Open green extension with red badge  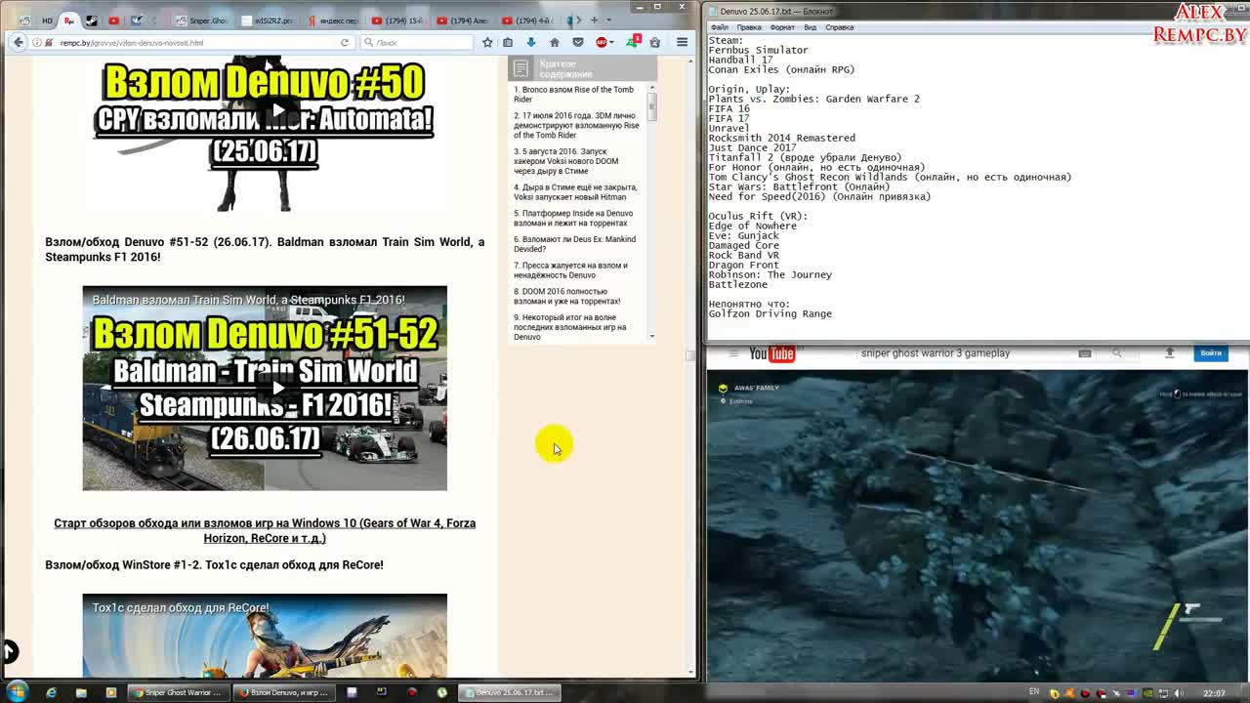(633, 42)
